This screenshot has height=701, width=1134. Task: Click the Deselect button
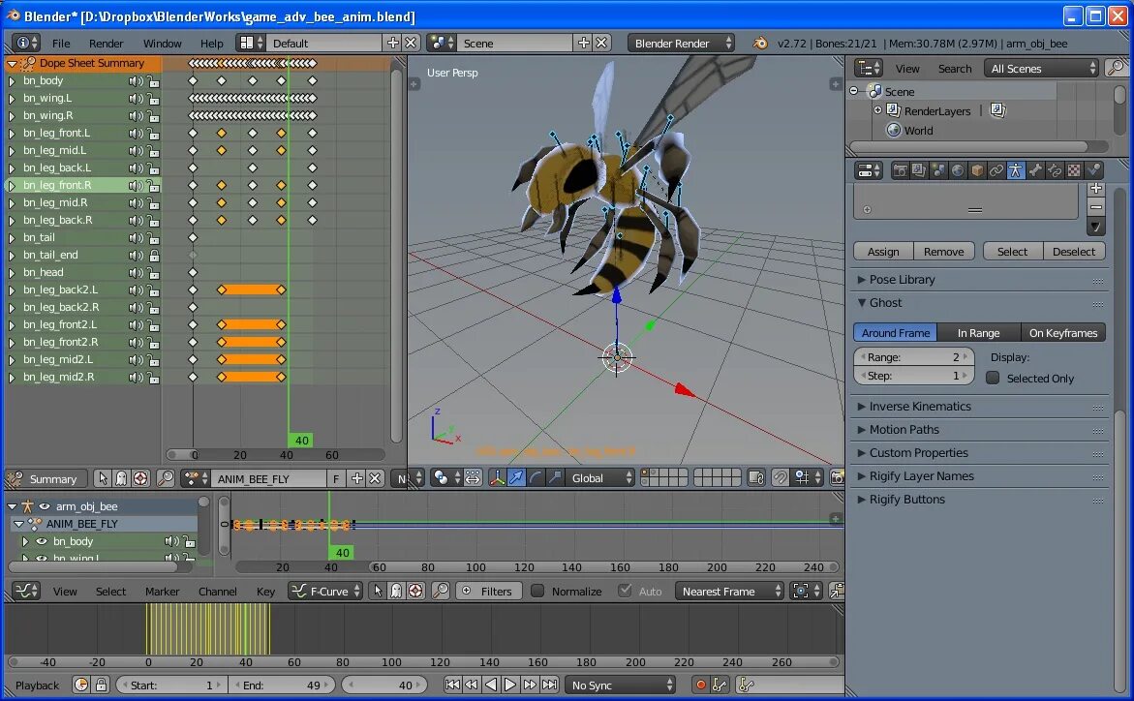(1074, 251)
